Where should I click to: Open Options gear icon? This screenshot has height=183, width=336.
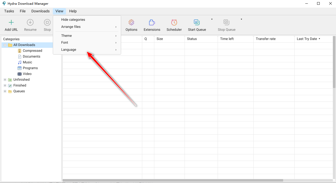click(131, 22)
